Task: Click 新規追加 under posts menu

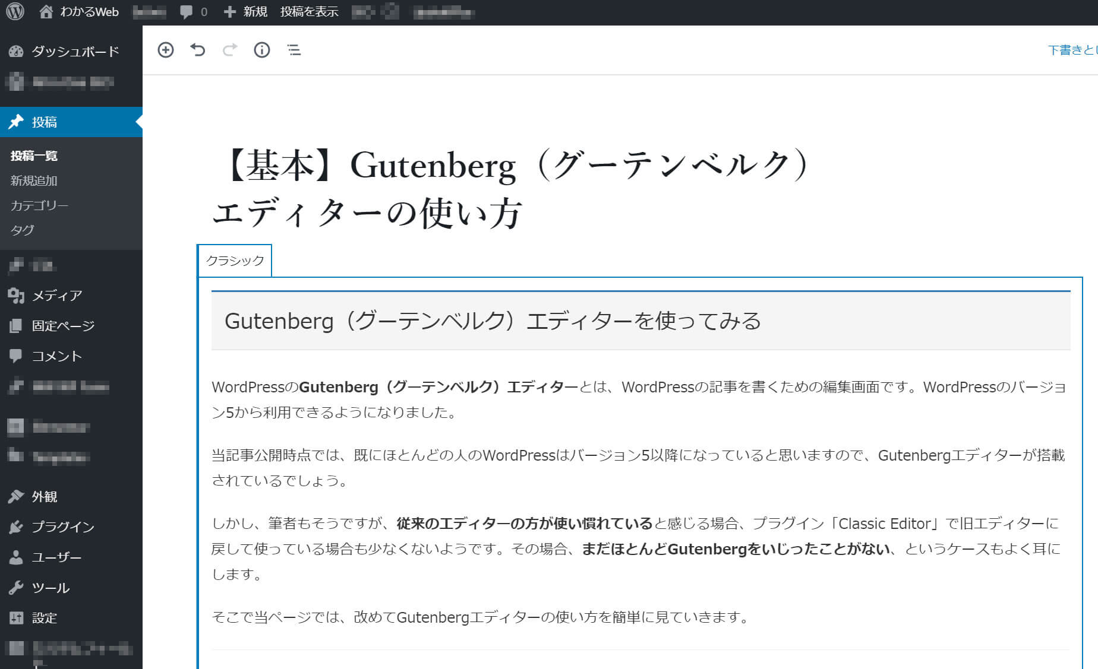Action: (x=34, y=180)
